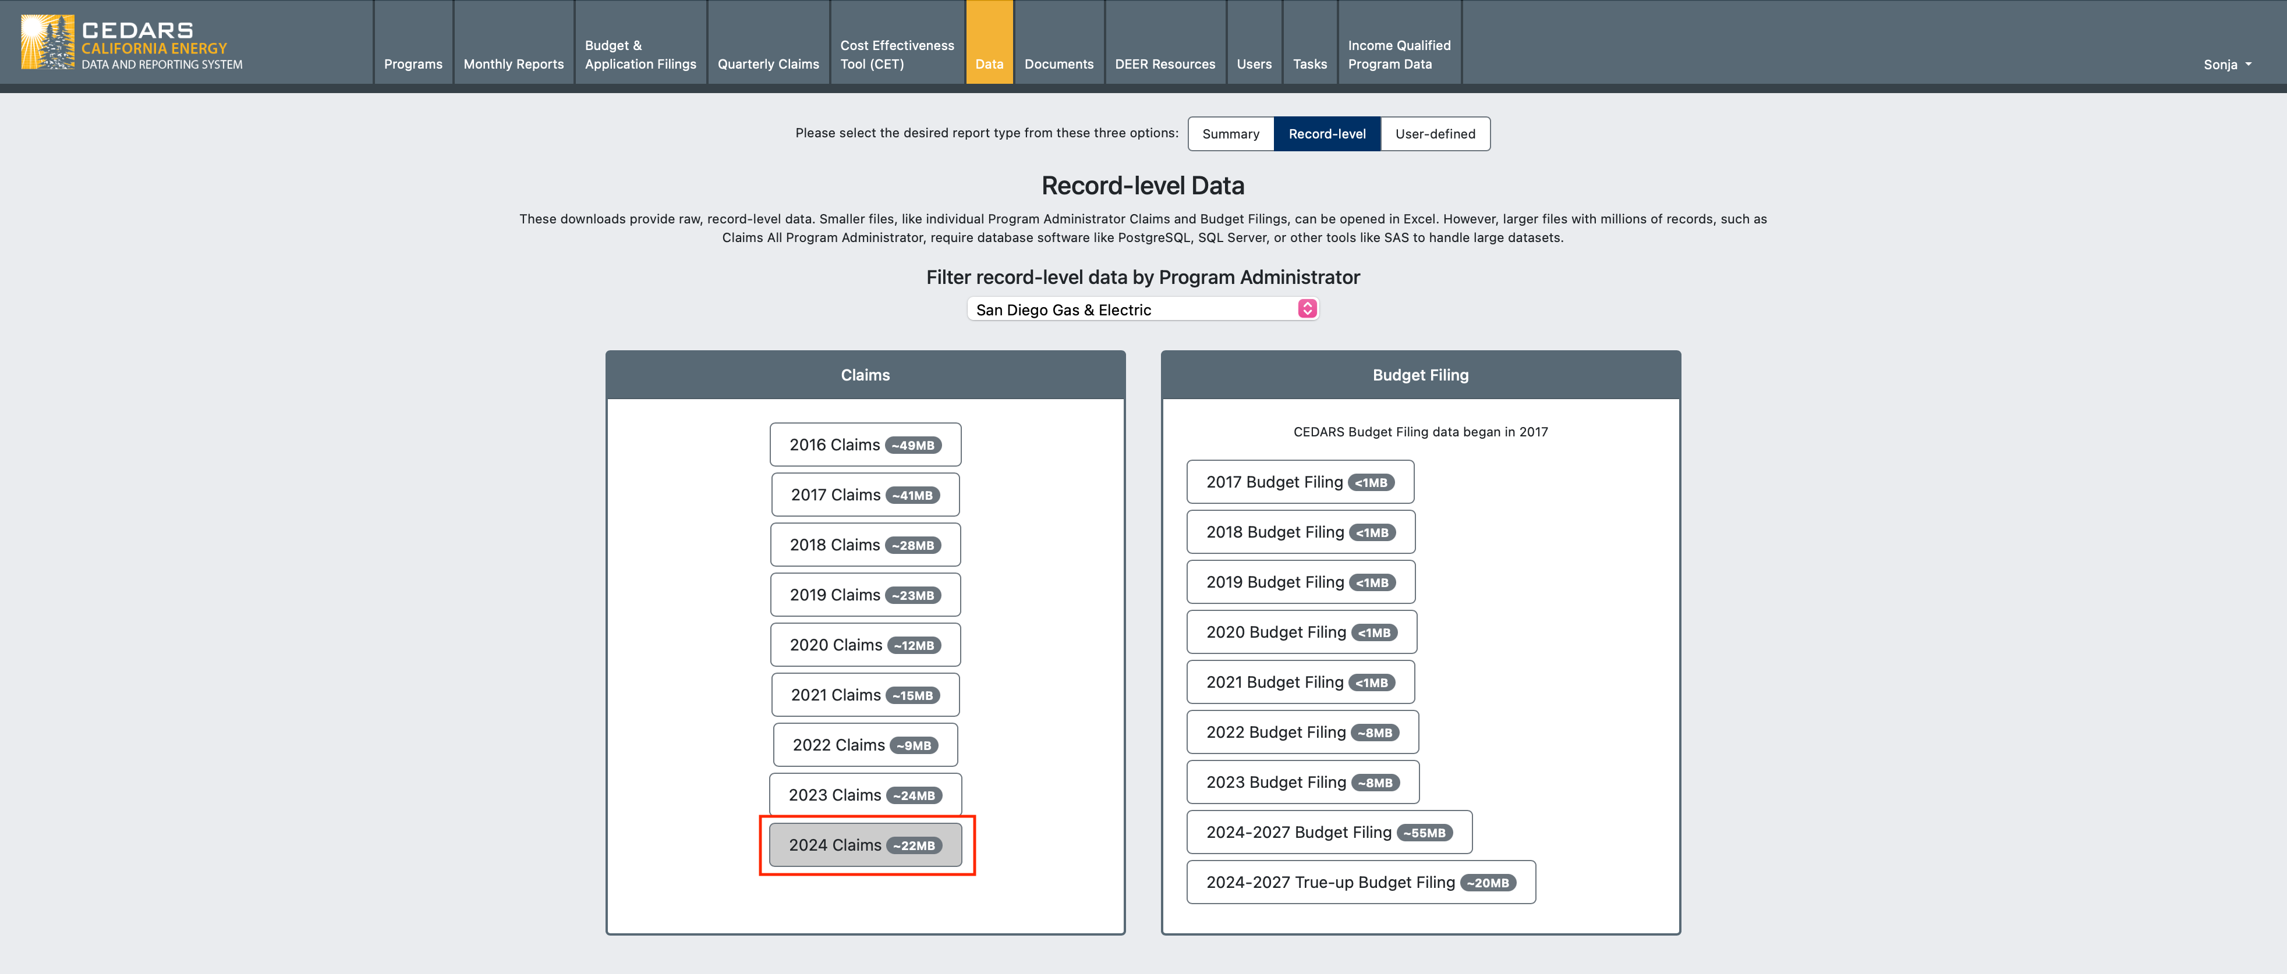The height and width of the screenshot is (974, 2287).
Task: Select the Record-level report type
Action: [x=1326, y=134]
